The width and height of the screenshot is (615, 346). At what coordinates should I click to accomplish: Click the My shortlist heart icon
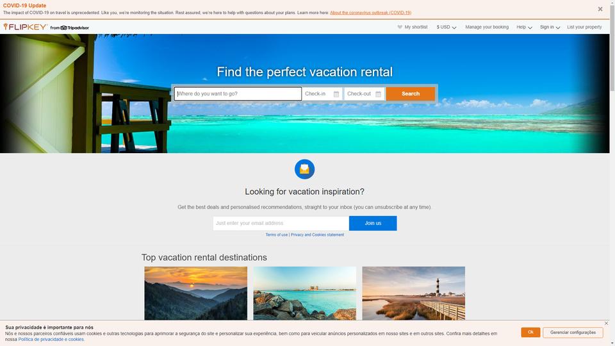[400, 27]
